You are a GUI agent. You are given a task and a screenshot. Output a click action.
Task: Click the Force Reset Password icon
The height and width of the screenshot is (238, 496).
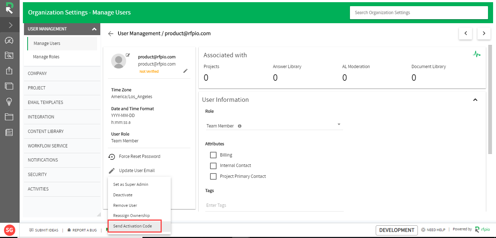[112, 156]
